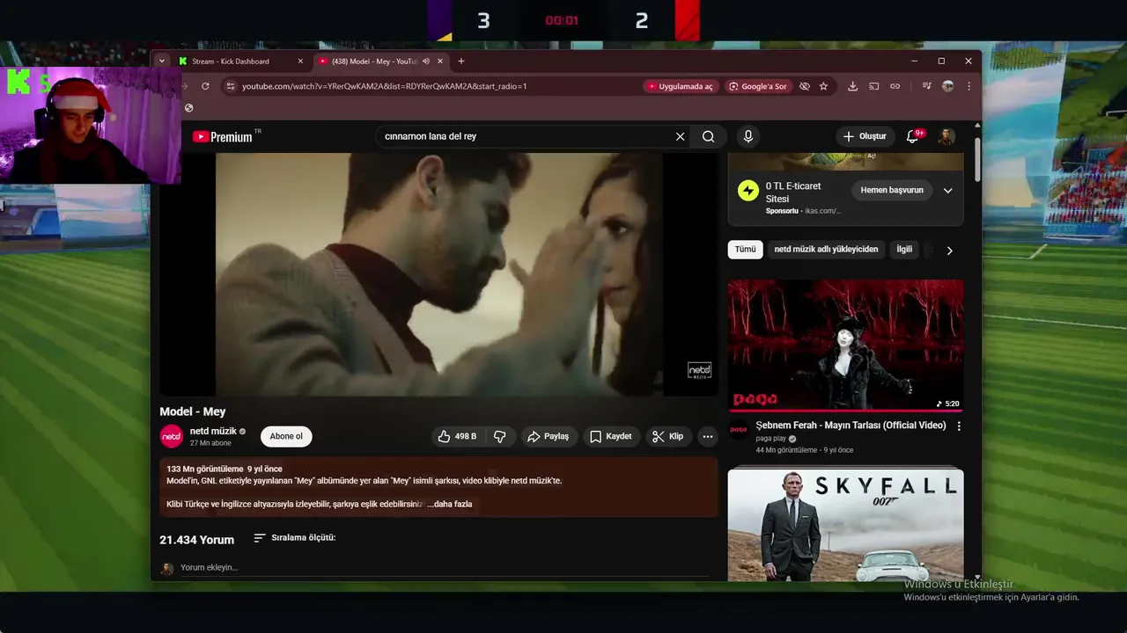Click the Google'a Sor button
The image size is (1127, 633).
pos(757,86)
